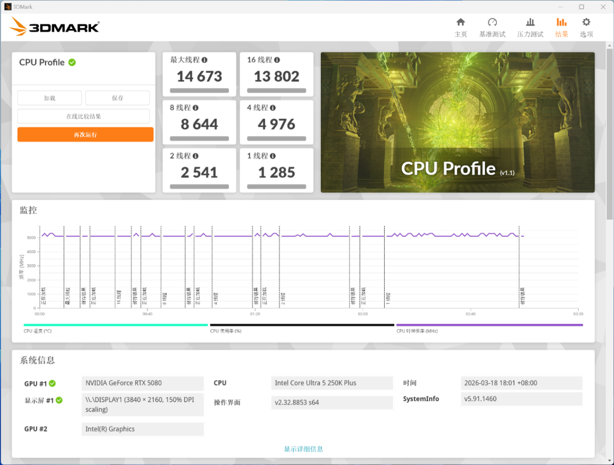Screen dimensions: 614x465
Task: Click green validation check beside CPU Profile
Action: 72,62
